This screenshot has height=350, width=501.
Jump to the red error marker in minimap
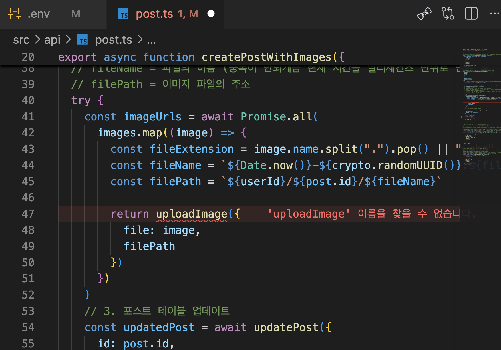482,102
